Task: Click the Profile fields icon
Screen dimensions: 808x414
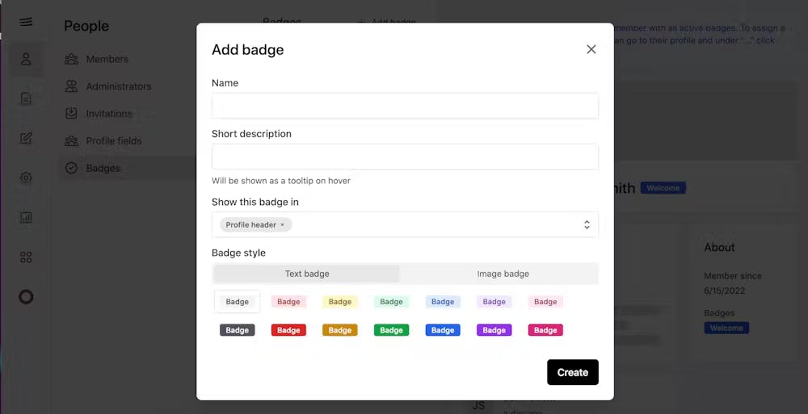Action: coord(71,141)
